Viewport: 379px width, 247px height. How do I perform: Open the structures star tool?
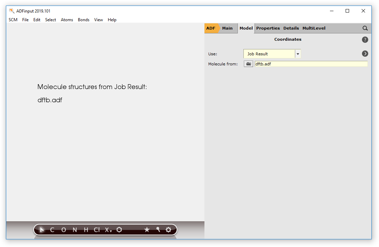pyautogui.click(x=147, y=230)
